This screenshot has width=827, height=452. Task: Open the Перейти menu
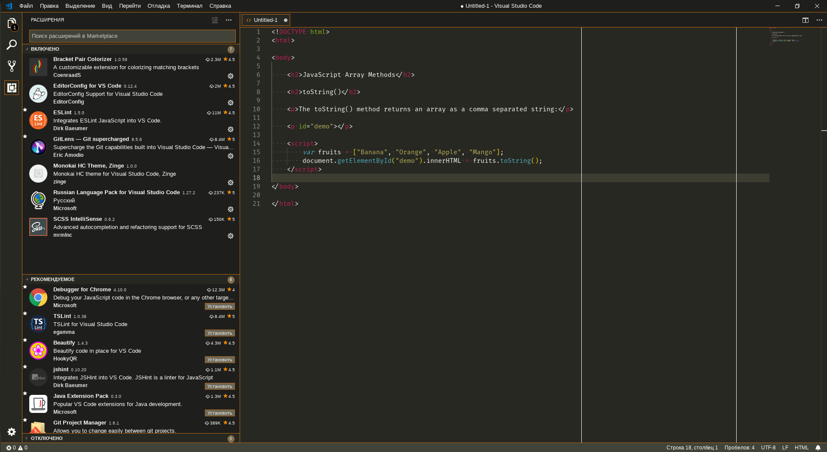[x=130, y=6]
